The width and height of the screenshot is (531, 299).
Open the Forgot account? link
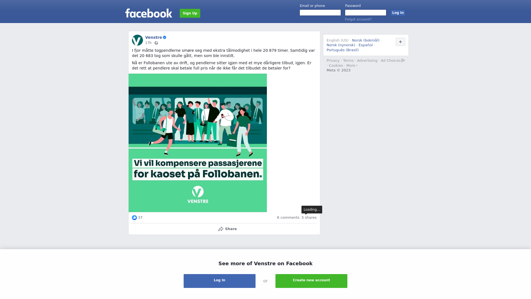(358, 19)
